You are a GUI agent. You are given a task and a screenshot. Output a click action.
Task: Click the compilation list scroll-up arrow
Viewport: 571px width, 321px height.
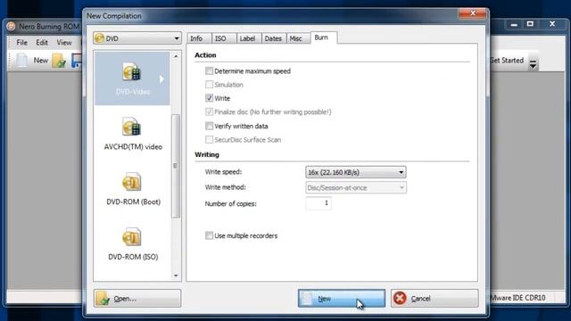pos(176,56)
